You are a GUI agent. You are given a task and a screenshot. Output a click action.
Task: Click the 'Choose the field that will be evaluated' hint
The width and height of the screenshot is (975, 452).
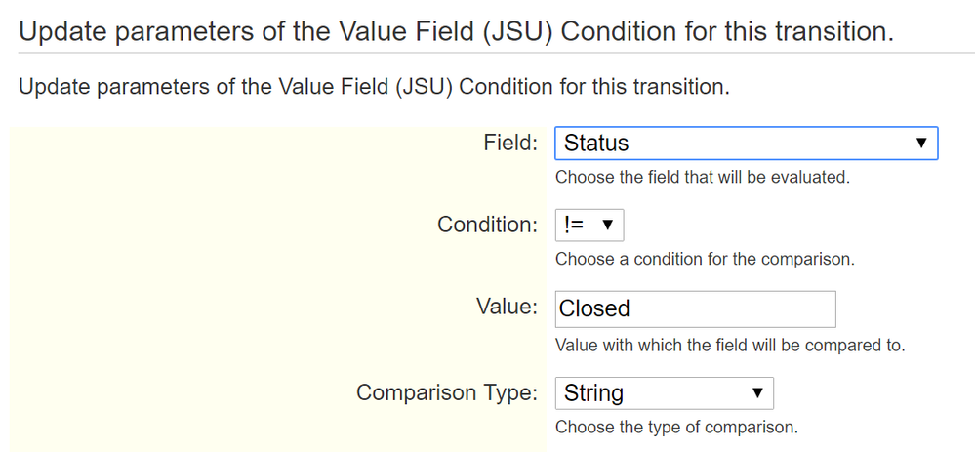[x=703, y=178]
